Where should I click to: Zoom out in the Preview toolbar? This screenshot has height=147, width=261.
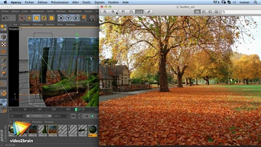pyautogui.click(x=105, y=12)
